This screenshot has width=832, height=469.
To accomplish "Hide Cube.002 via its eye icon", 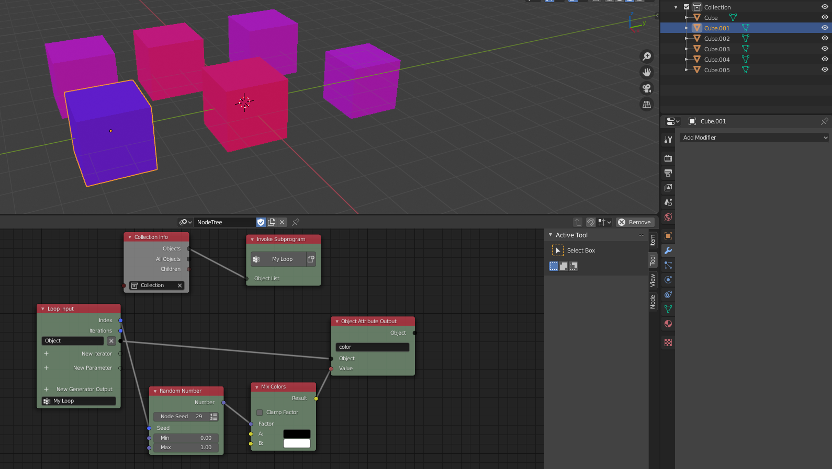I will 825,38.
